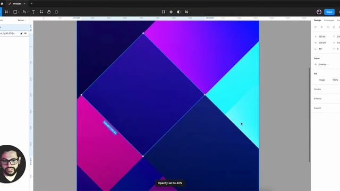Edit the W width field
Screen dimensions: 340x191
(x=322, y=42)
